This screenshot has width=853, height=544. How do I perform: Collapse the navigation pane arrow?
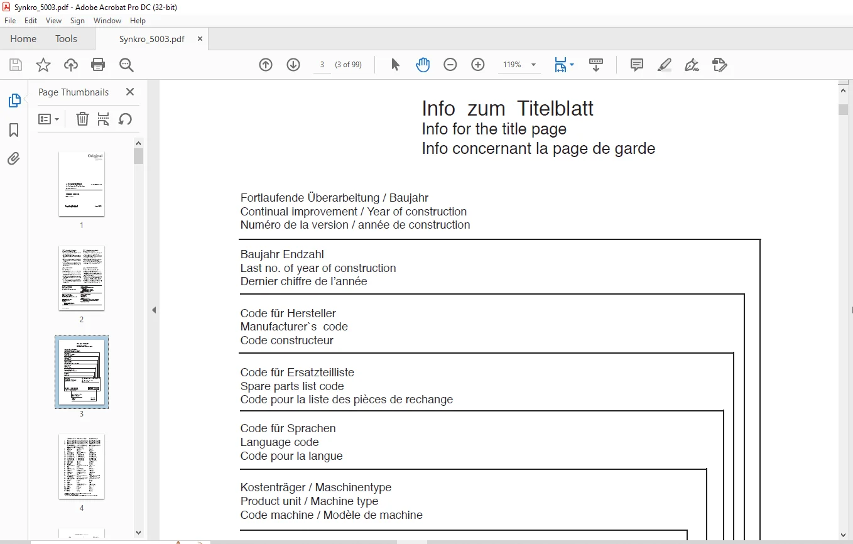154,310
